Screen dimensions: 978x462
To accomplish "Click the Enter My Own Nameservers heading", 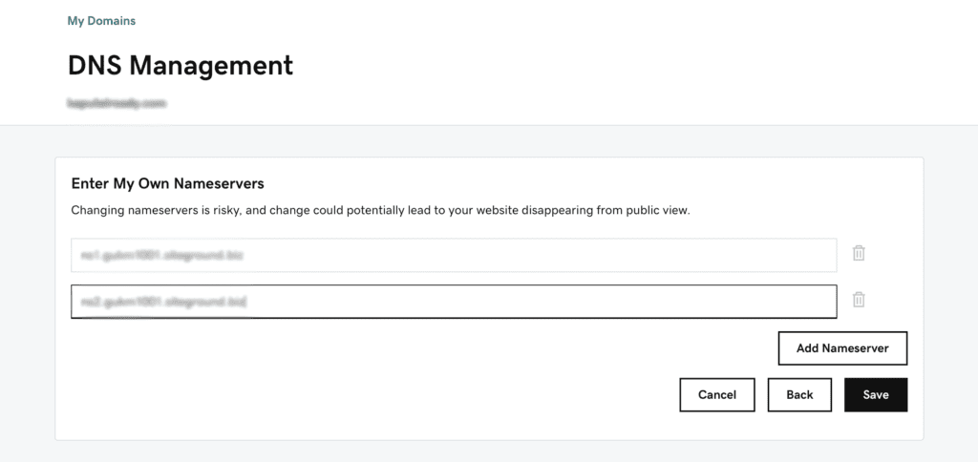I will click(168, 183).
